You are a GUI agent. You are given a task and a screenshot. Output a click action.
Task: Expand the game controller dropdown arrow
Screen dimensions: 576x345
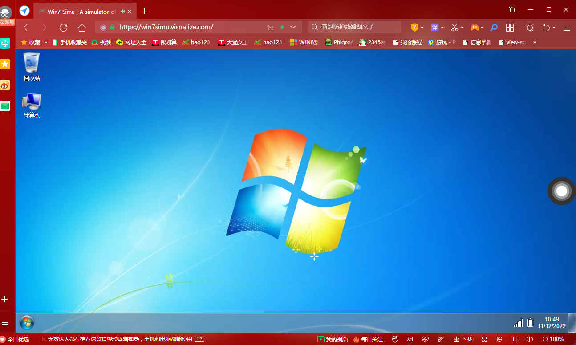point(482,28)
